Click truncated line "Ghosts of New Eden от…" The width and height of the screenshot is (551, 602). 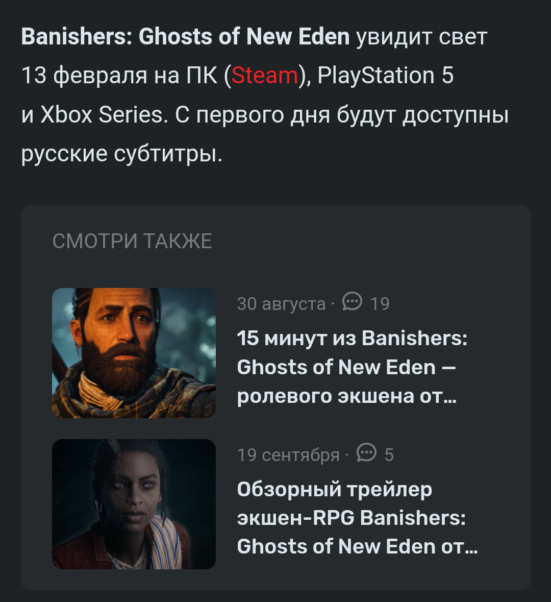[357, 546]
